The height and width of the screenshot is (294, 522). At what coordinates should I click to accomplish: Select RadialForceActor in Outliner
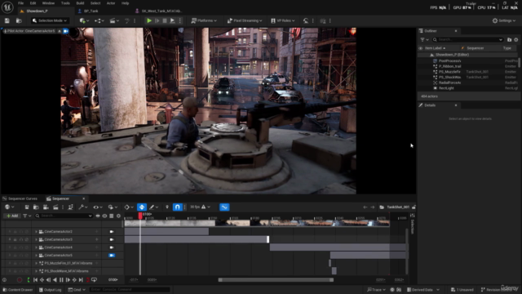pos(468,82)
